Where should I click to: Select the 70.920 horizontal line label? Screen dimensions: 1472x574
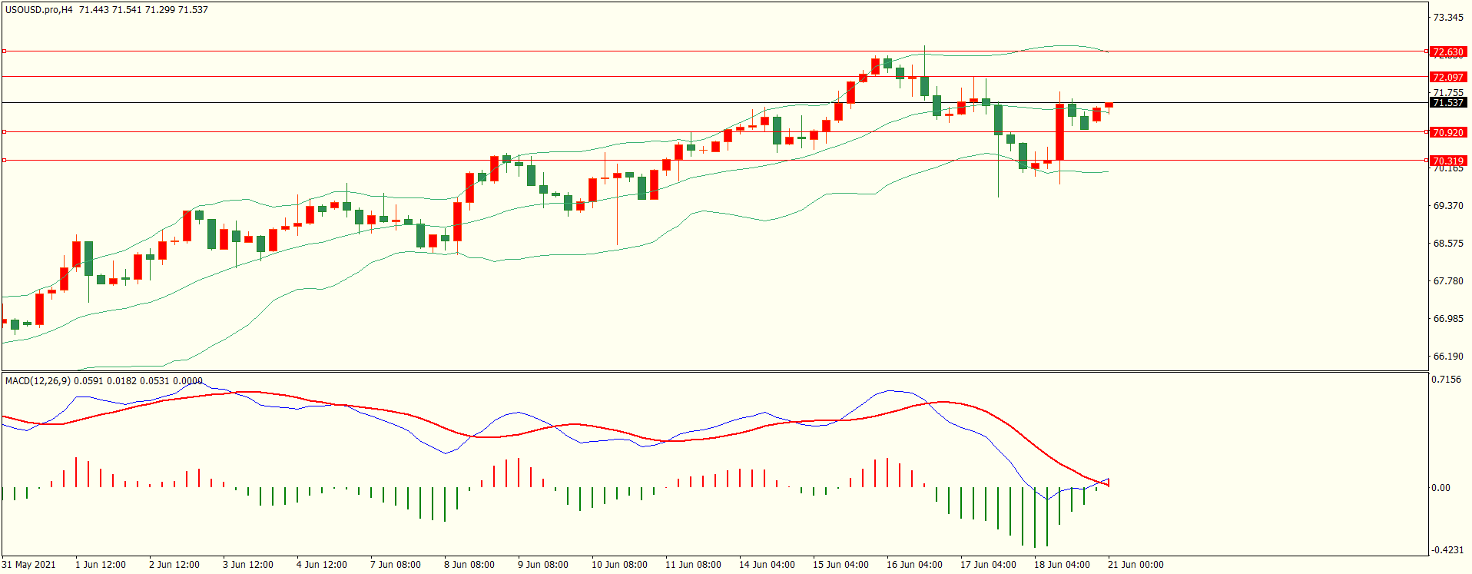click(x=1447, y=133)
